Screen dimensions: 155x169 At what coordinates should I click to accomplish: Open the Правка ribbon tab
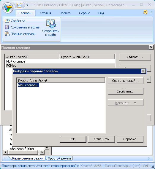click(65, 13)
